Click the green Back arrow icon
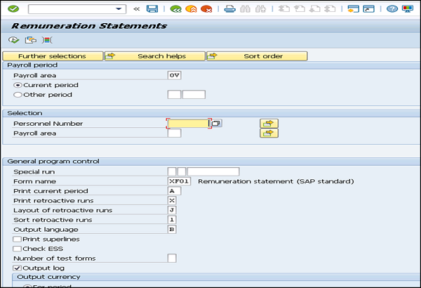The image size is (421, 288). (x=175, y=9)
